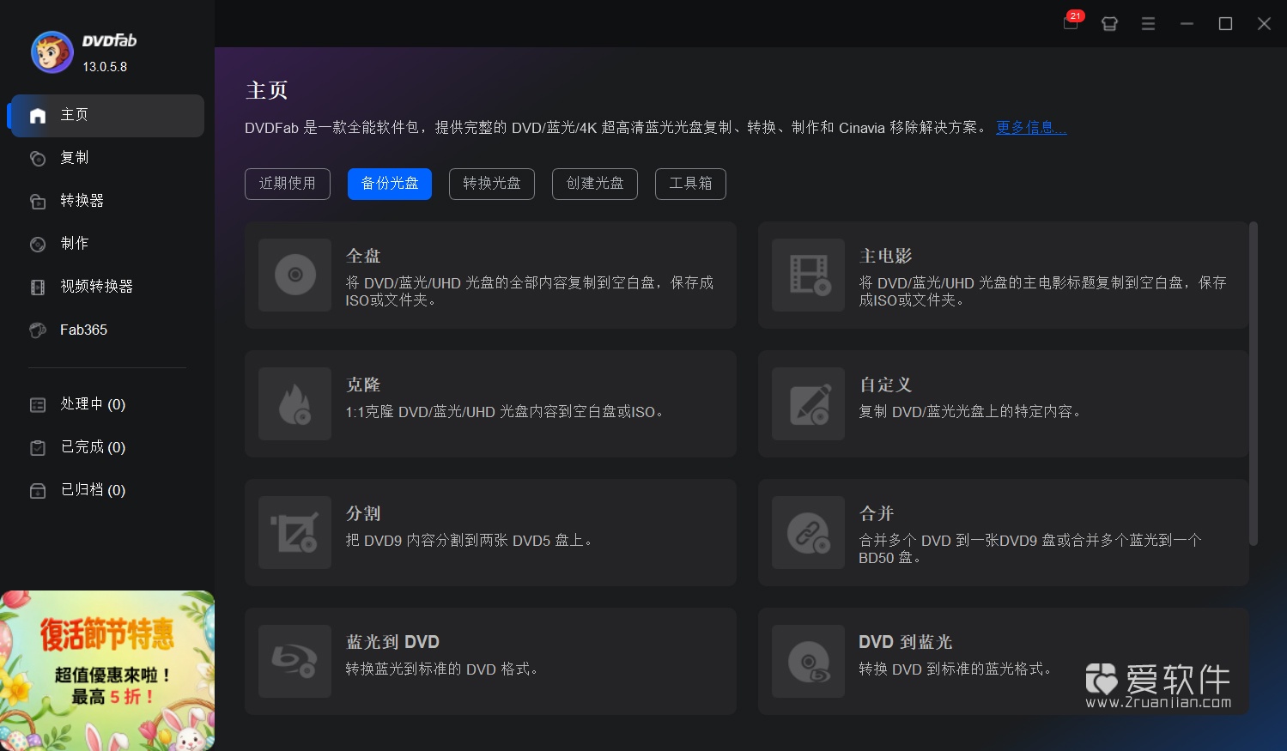The image size is (1287, 751).
Task: Select 全盘 full disc copy mode
Action: 489,275
